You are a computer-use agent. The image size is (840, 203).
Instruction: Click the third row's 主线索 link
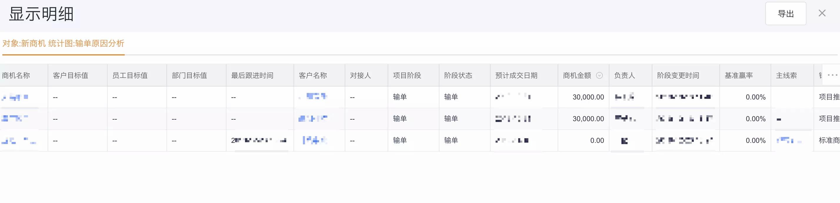pyautogui.click(x=789, y=141)
